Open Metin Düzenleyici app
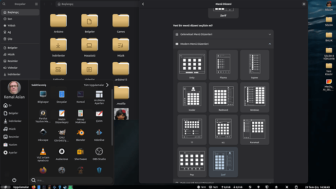This screenshot has height=189, width=336. pos(62,116)
